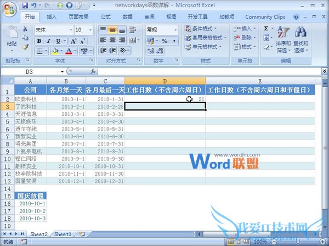The height and width of the screenshot is (246, 329).
Task: Open 套用表格格式 table format menu
Action: coord(206,38)
